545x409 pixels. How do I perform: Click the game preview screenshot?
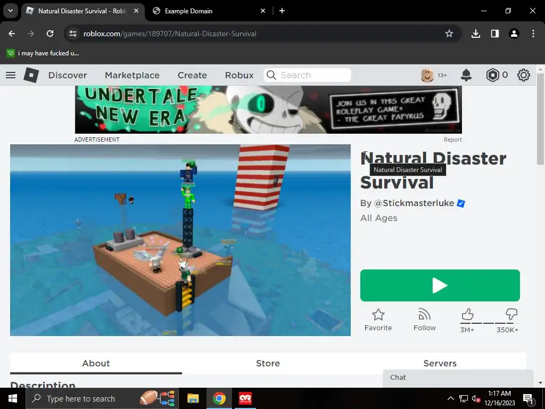(180, 240)
